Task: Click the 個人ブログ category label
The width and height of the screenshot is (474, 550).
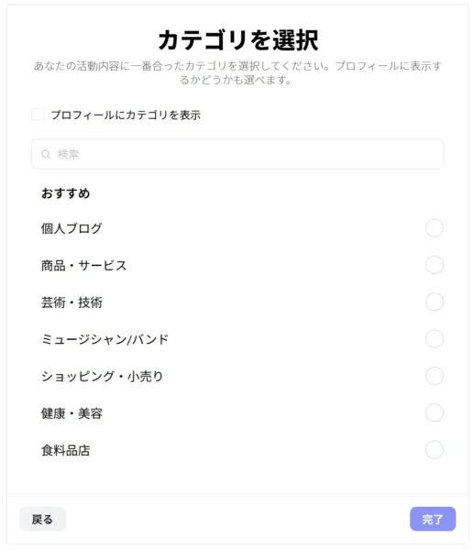Action: click(72, 228)
